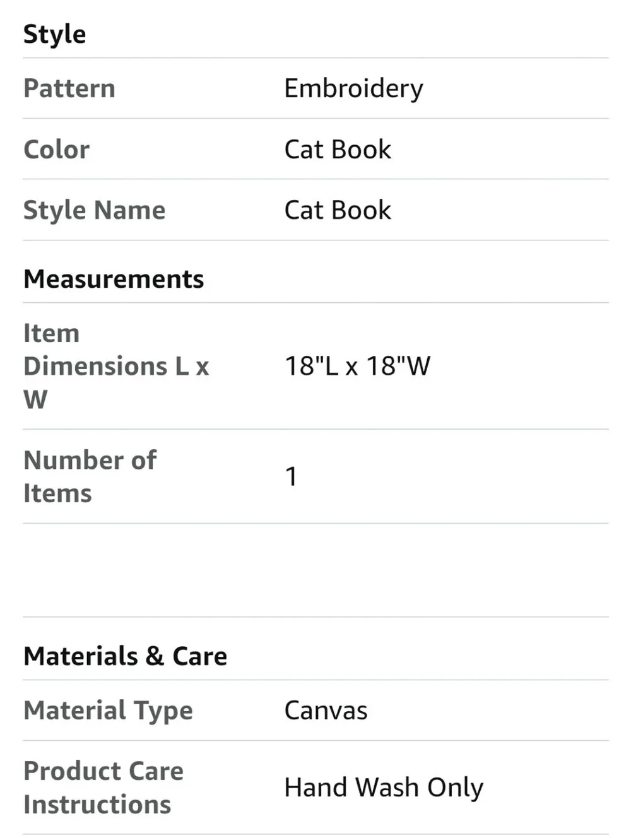631x838 pixels.
Task: Click the empty row below Number of Items
Action: tap(315, 570)
